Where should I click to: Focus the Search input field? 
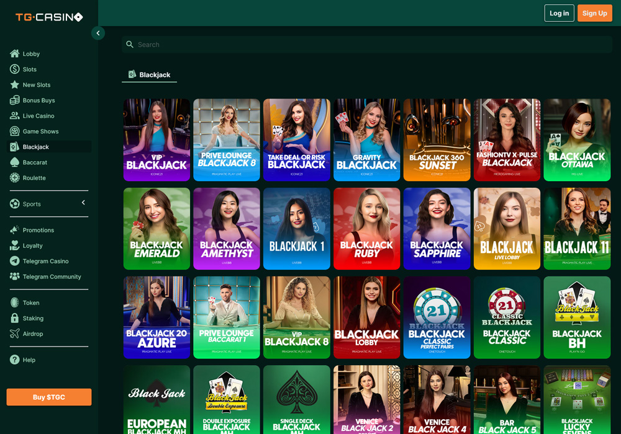pos(367,44)
